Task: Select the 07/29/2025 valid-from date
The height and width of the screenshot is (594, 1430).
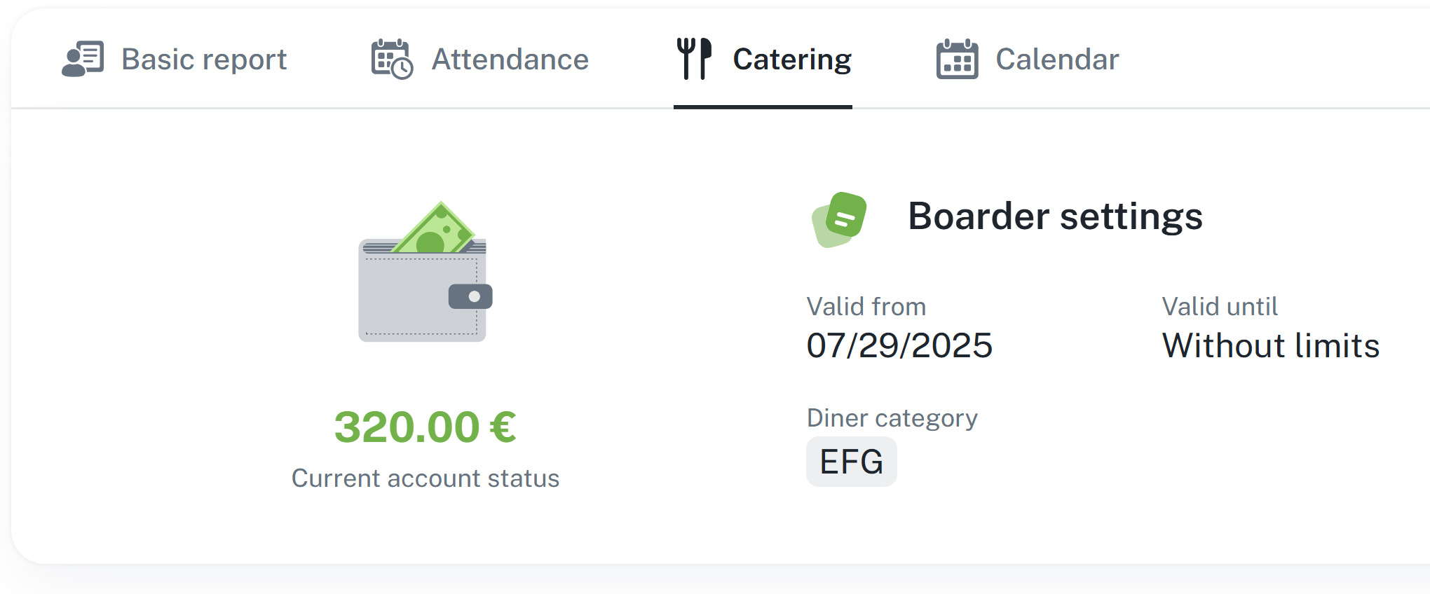Action: [899, 345]
